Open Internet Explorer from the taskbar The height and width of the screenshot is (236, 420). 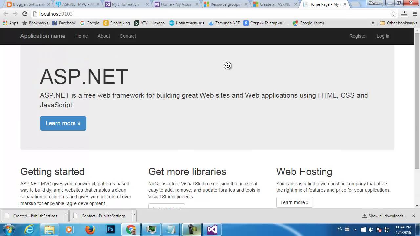29,229
